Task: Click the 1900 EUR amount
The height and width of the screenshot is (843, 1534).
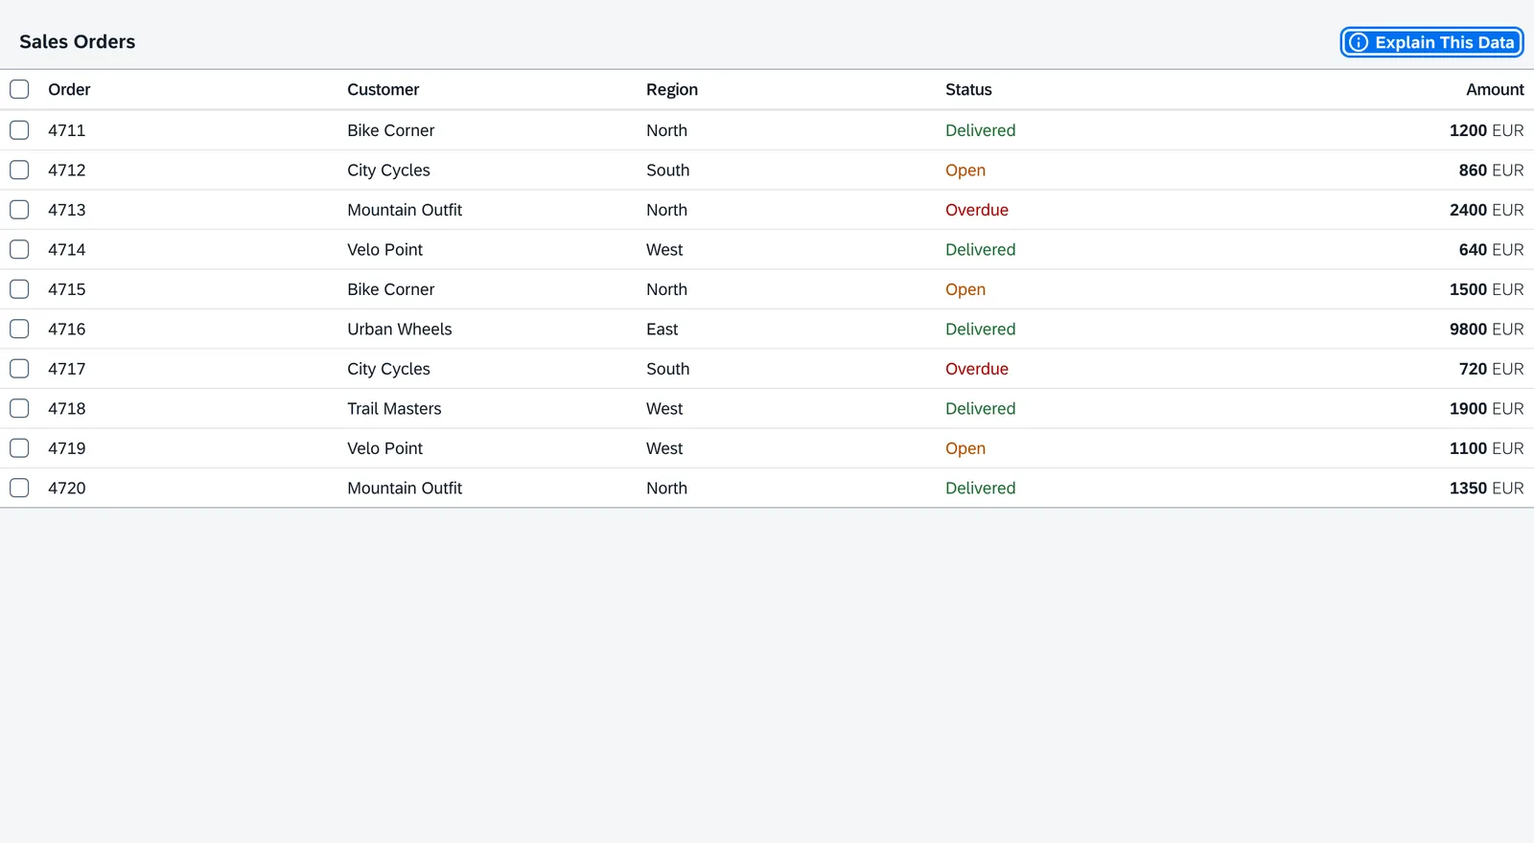Action: (x=1486, y=408)
